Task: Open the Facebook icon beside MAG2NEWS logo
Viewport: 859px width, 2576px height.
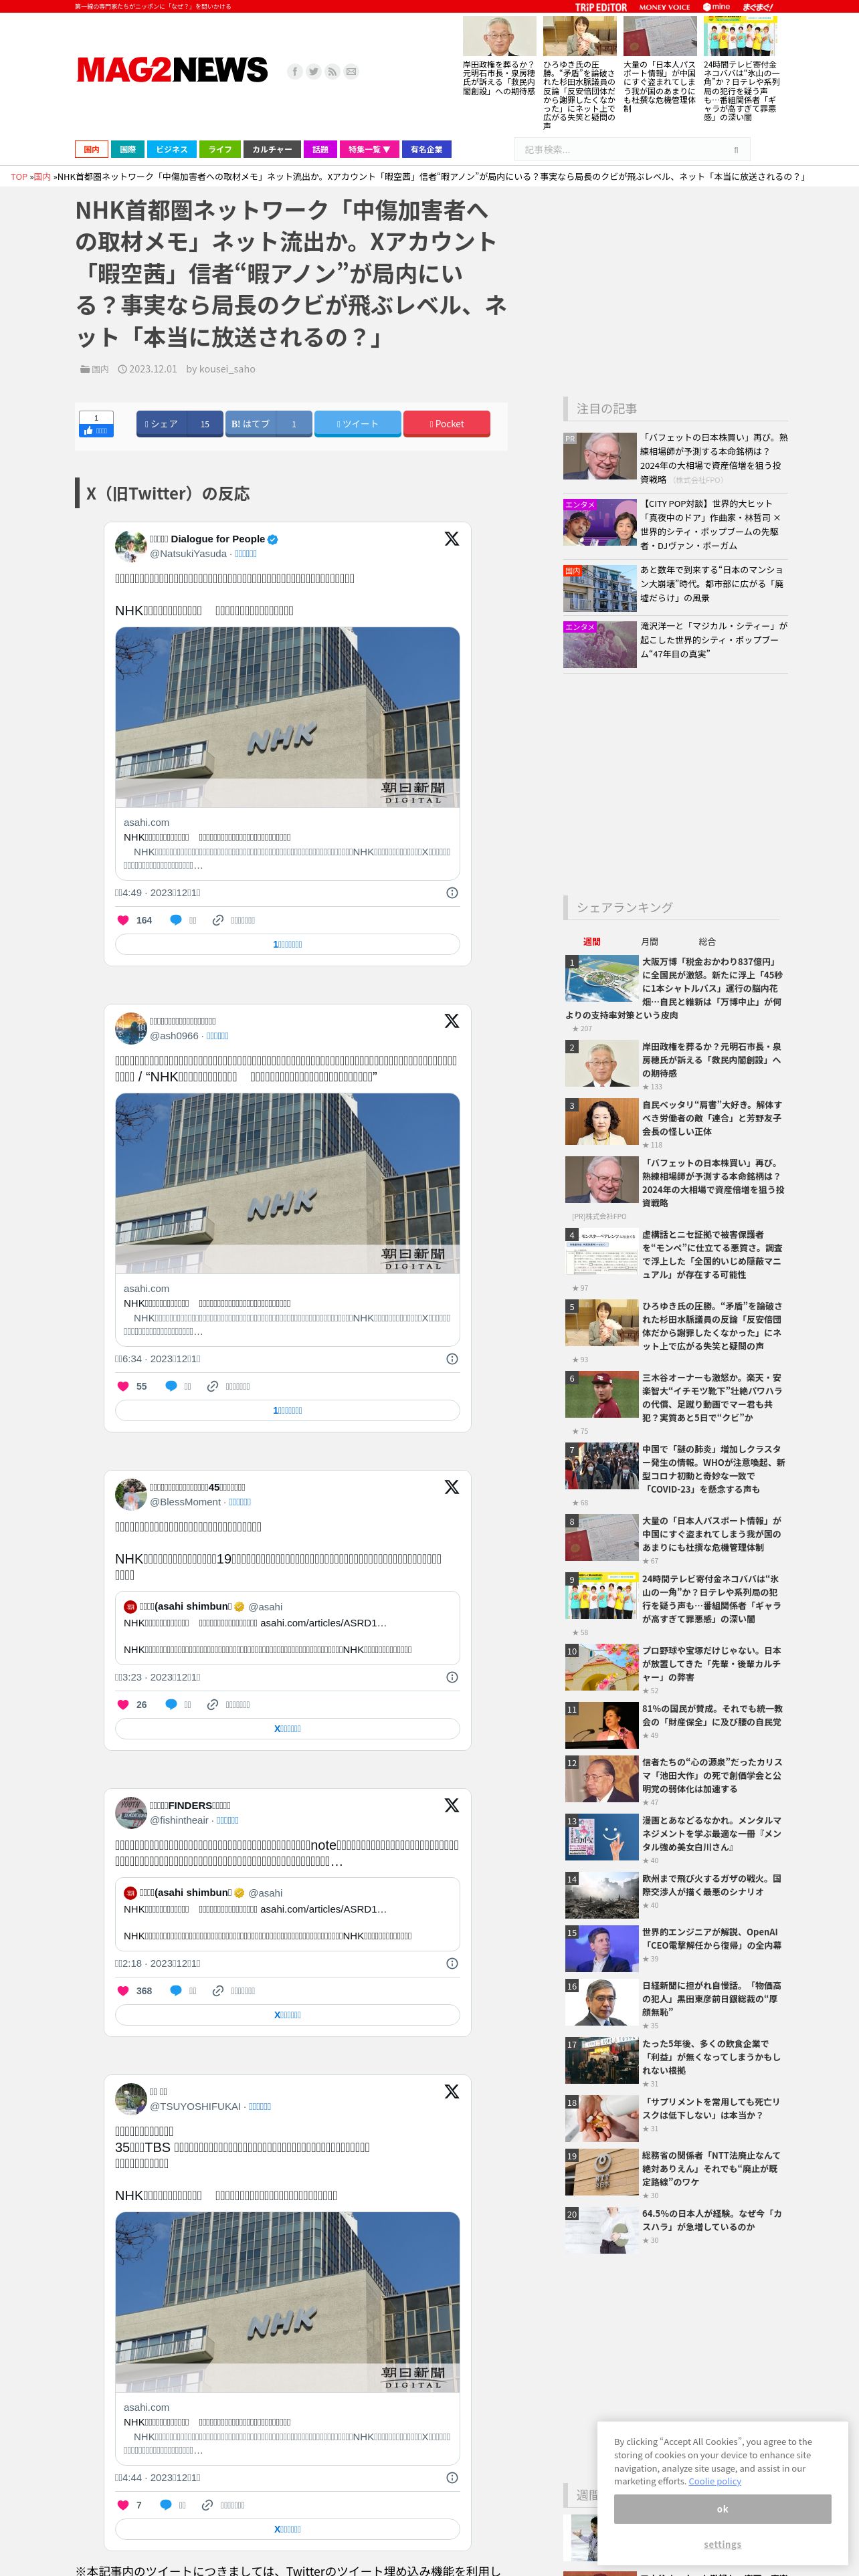Action: 294,71
